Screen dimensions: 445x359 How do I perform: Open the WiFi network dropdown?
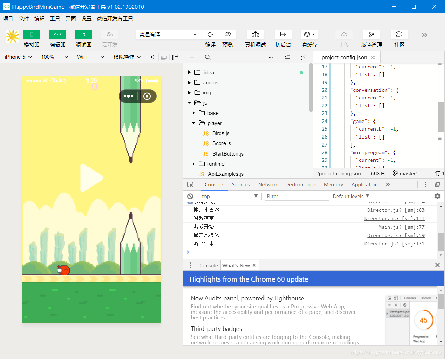(91, 57)
